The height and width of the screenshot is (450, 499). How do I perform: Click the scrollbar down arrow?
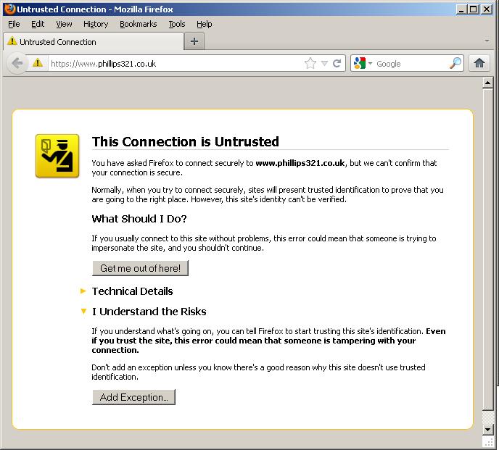pyautogui.click(x=487, y=430)
